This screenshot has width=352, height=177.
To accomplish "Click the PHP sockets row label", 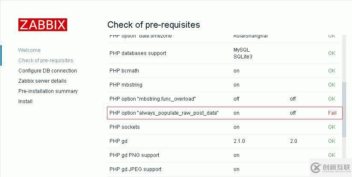I will pos(124,127).
